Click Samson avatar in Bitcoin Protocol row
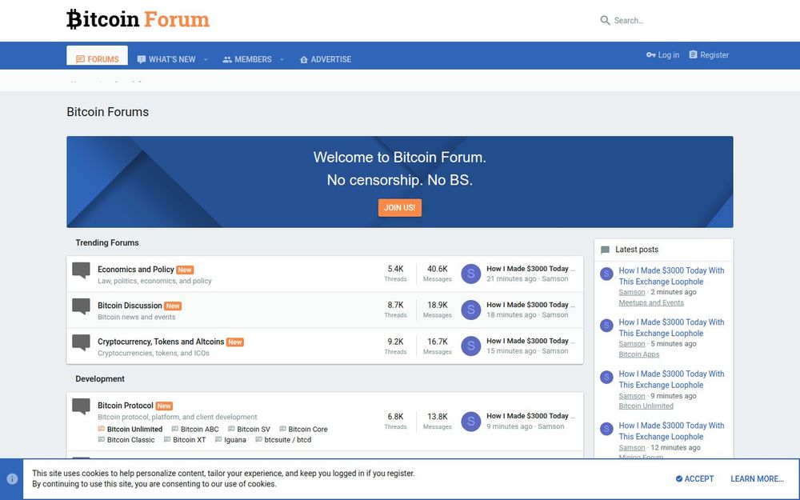This screenshot has height=500, width=800. point(471,422)
